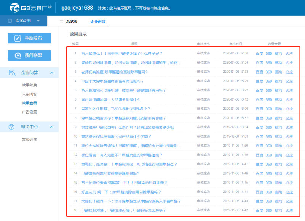
Task: Collapse the 帮助中心 section chevron
Action: [x=52, y=127]
